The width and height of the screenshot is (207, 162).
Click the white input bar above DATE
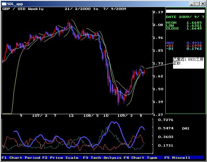pyautogui.click(x=185, y=11)
